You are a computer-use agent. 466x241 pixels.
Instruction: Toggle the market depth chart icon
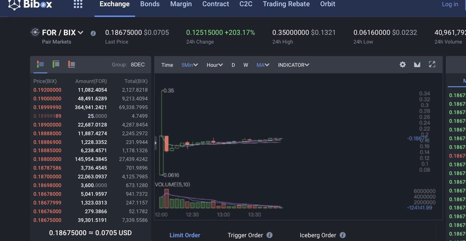click(x=417, y=65)
